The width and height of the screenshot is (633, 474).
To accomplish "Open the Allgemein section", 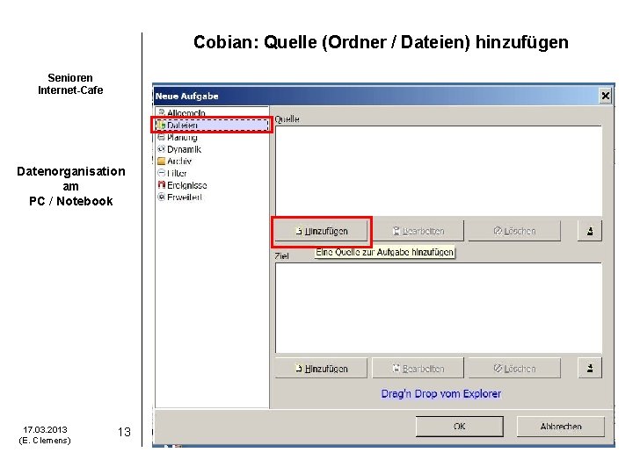I will 182,113.
